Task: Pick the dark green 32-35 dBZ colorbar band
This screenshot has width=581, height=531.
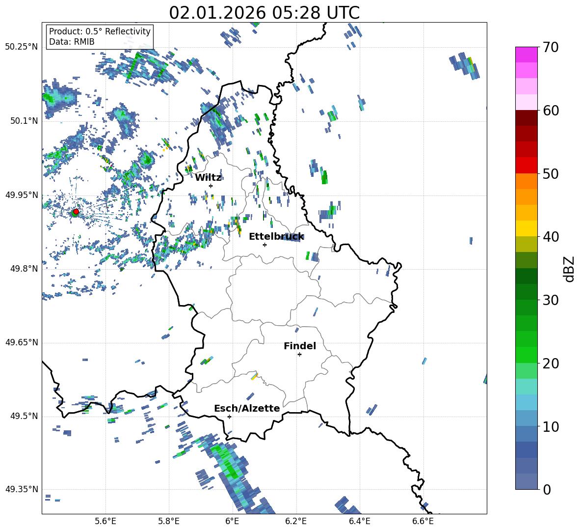Action: 527,276
